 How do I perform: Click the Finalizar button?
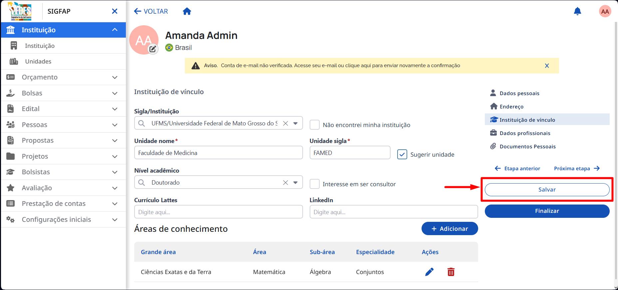coord(547,211)
